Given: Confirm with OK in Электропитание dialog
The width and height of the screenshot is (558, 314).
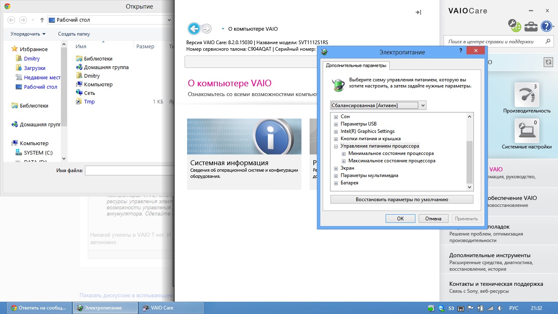Looking at the screenshot, I should tap(400, 219).
